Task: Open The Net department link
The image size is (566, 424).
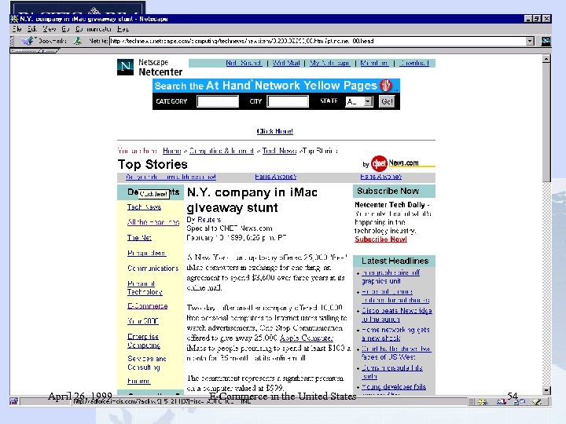Action: tap(139, 238)
